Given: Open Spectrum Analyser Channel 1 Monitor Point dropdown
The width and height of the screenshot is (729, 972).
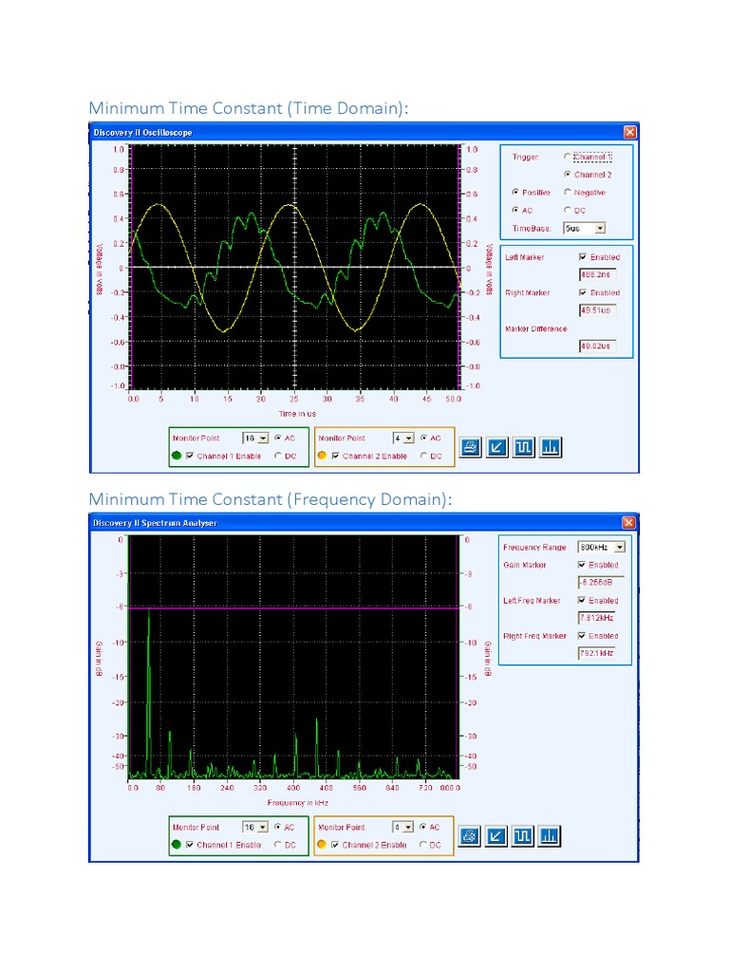Looking at the screenshot, I should (x=263, y=828).
